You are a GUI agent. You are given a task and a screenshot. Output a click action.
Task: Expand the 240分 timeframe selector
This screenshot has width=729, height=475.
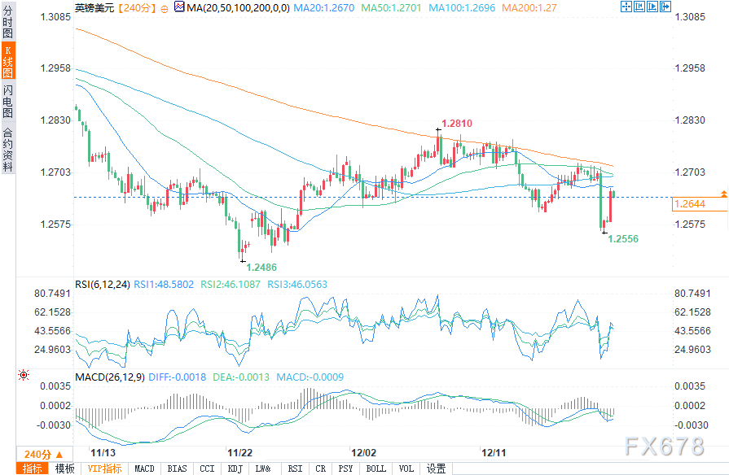(45, 454)
